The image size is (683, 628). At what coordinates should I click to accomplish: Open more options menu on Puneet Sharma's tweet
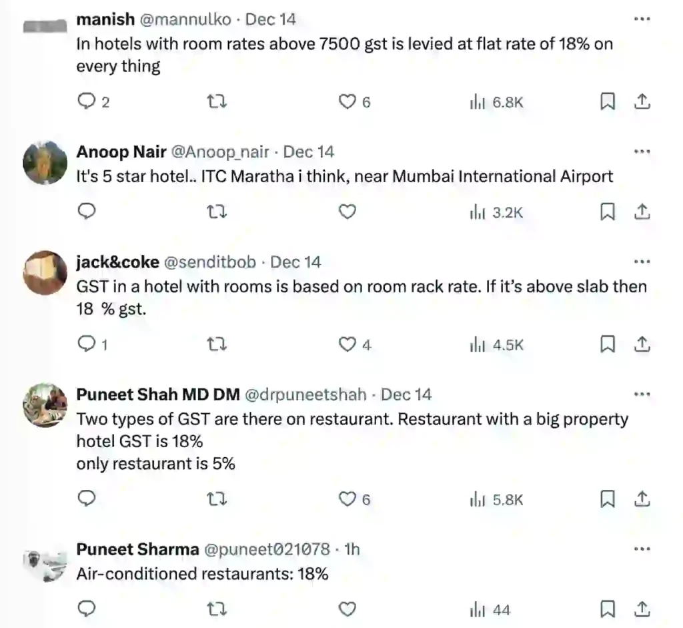(642, 549)
